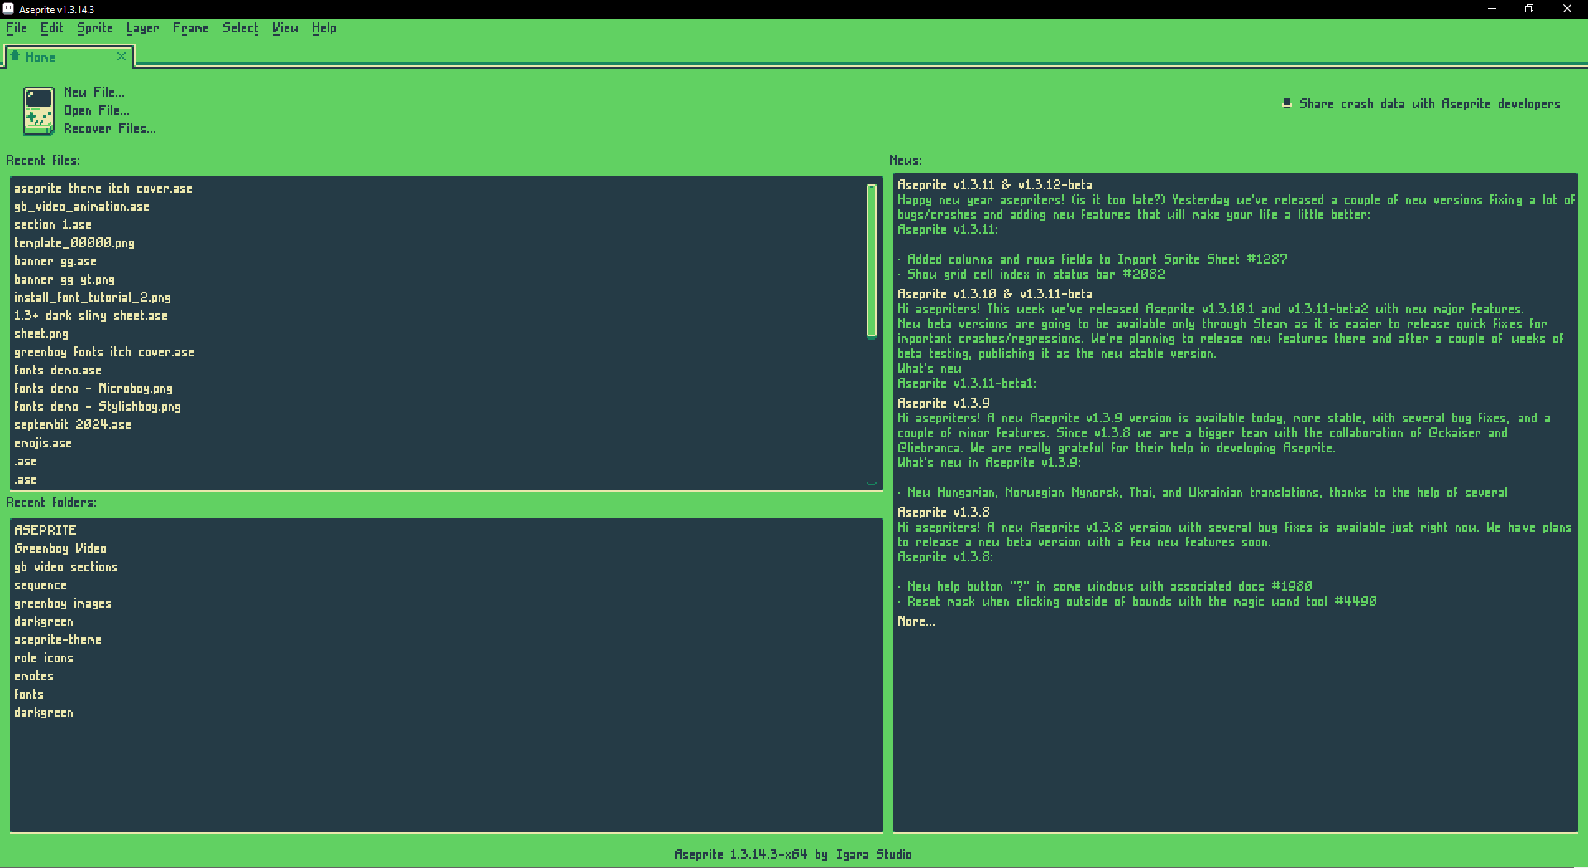Image resolution: width=1588 pixels, height=868 pixels.
Task: Click the New File... link
Action: [x=94, y=93]
